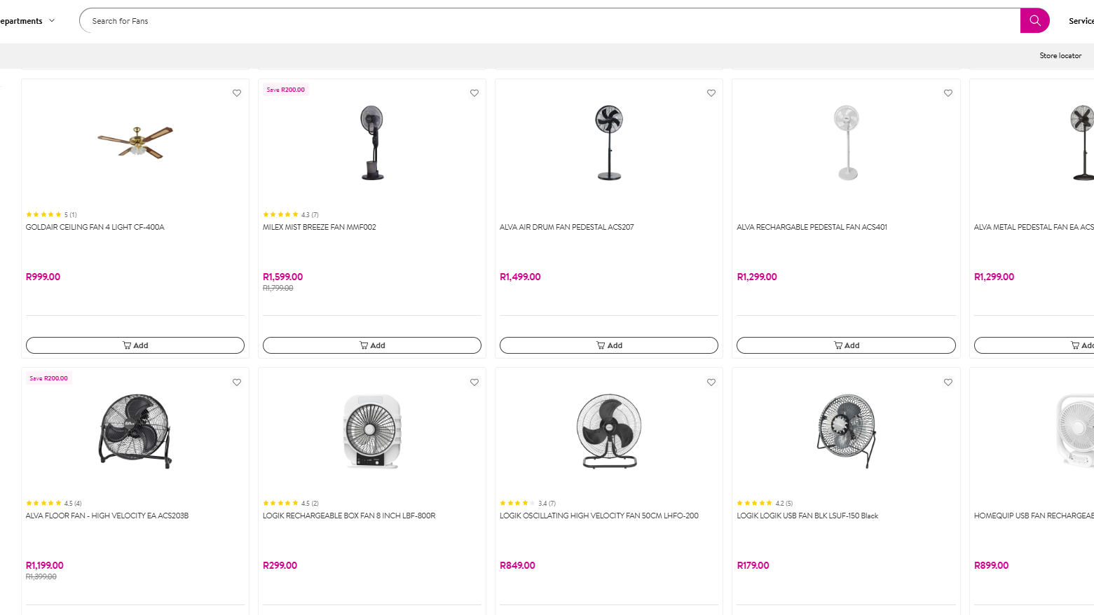1094x615 pixels.
Task: Add Milex Mist Breeze Fan to cart
Action: 372,345
